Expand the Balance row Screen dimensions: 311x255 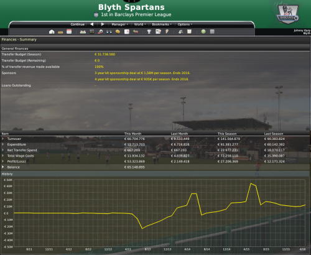pos(3,167)
